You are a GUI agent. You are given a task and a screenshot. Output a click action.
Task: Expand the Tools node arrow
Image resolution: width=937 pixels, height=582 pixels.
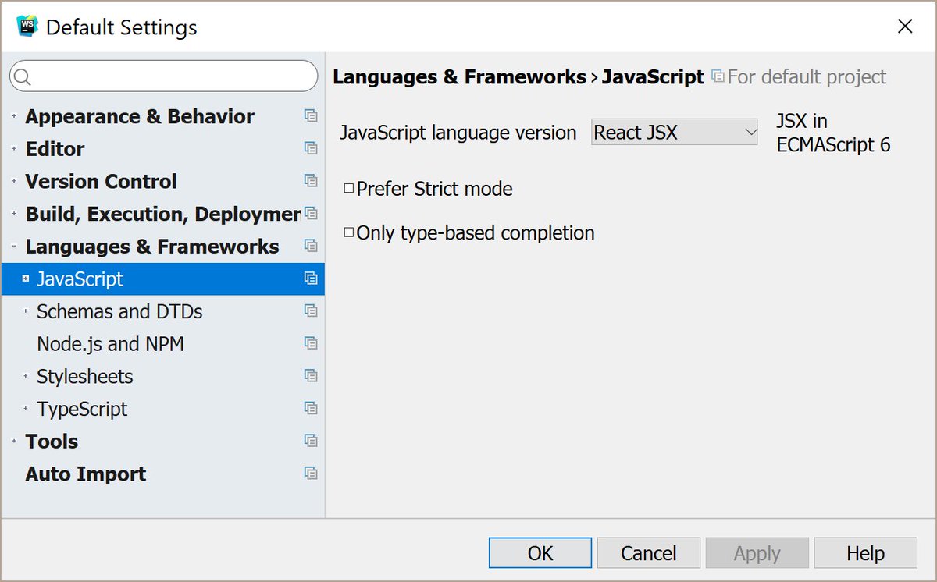(14, 441)
